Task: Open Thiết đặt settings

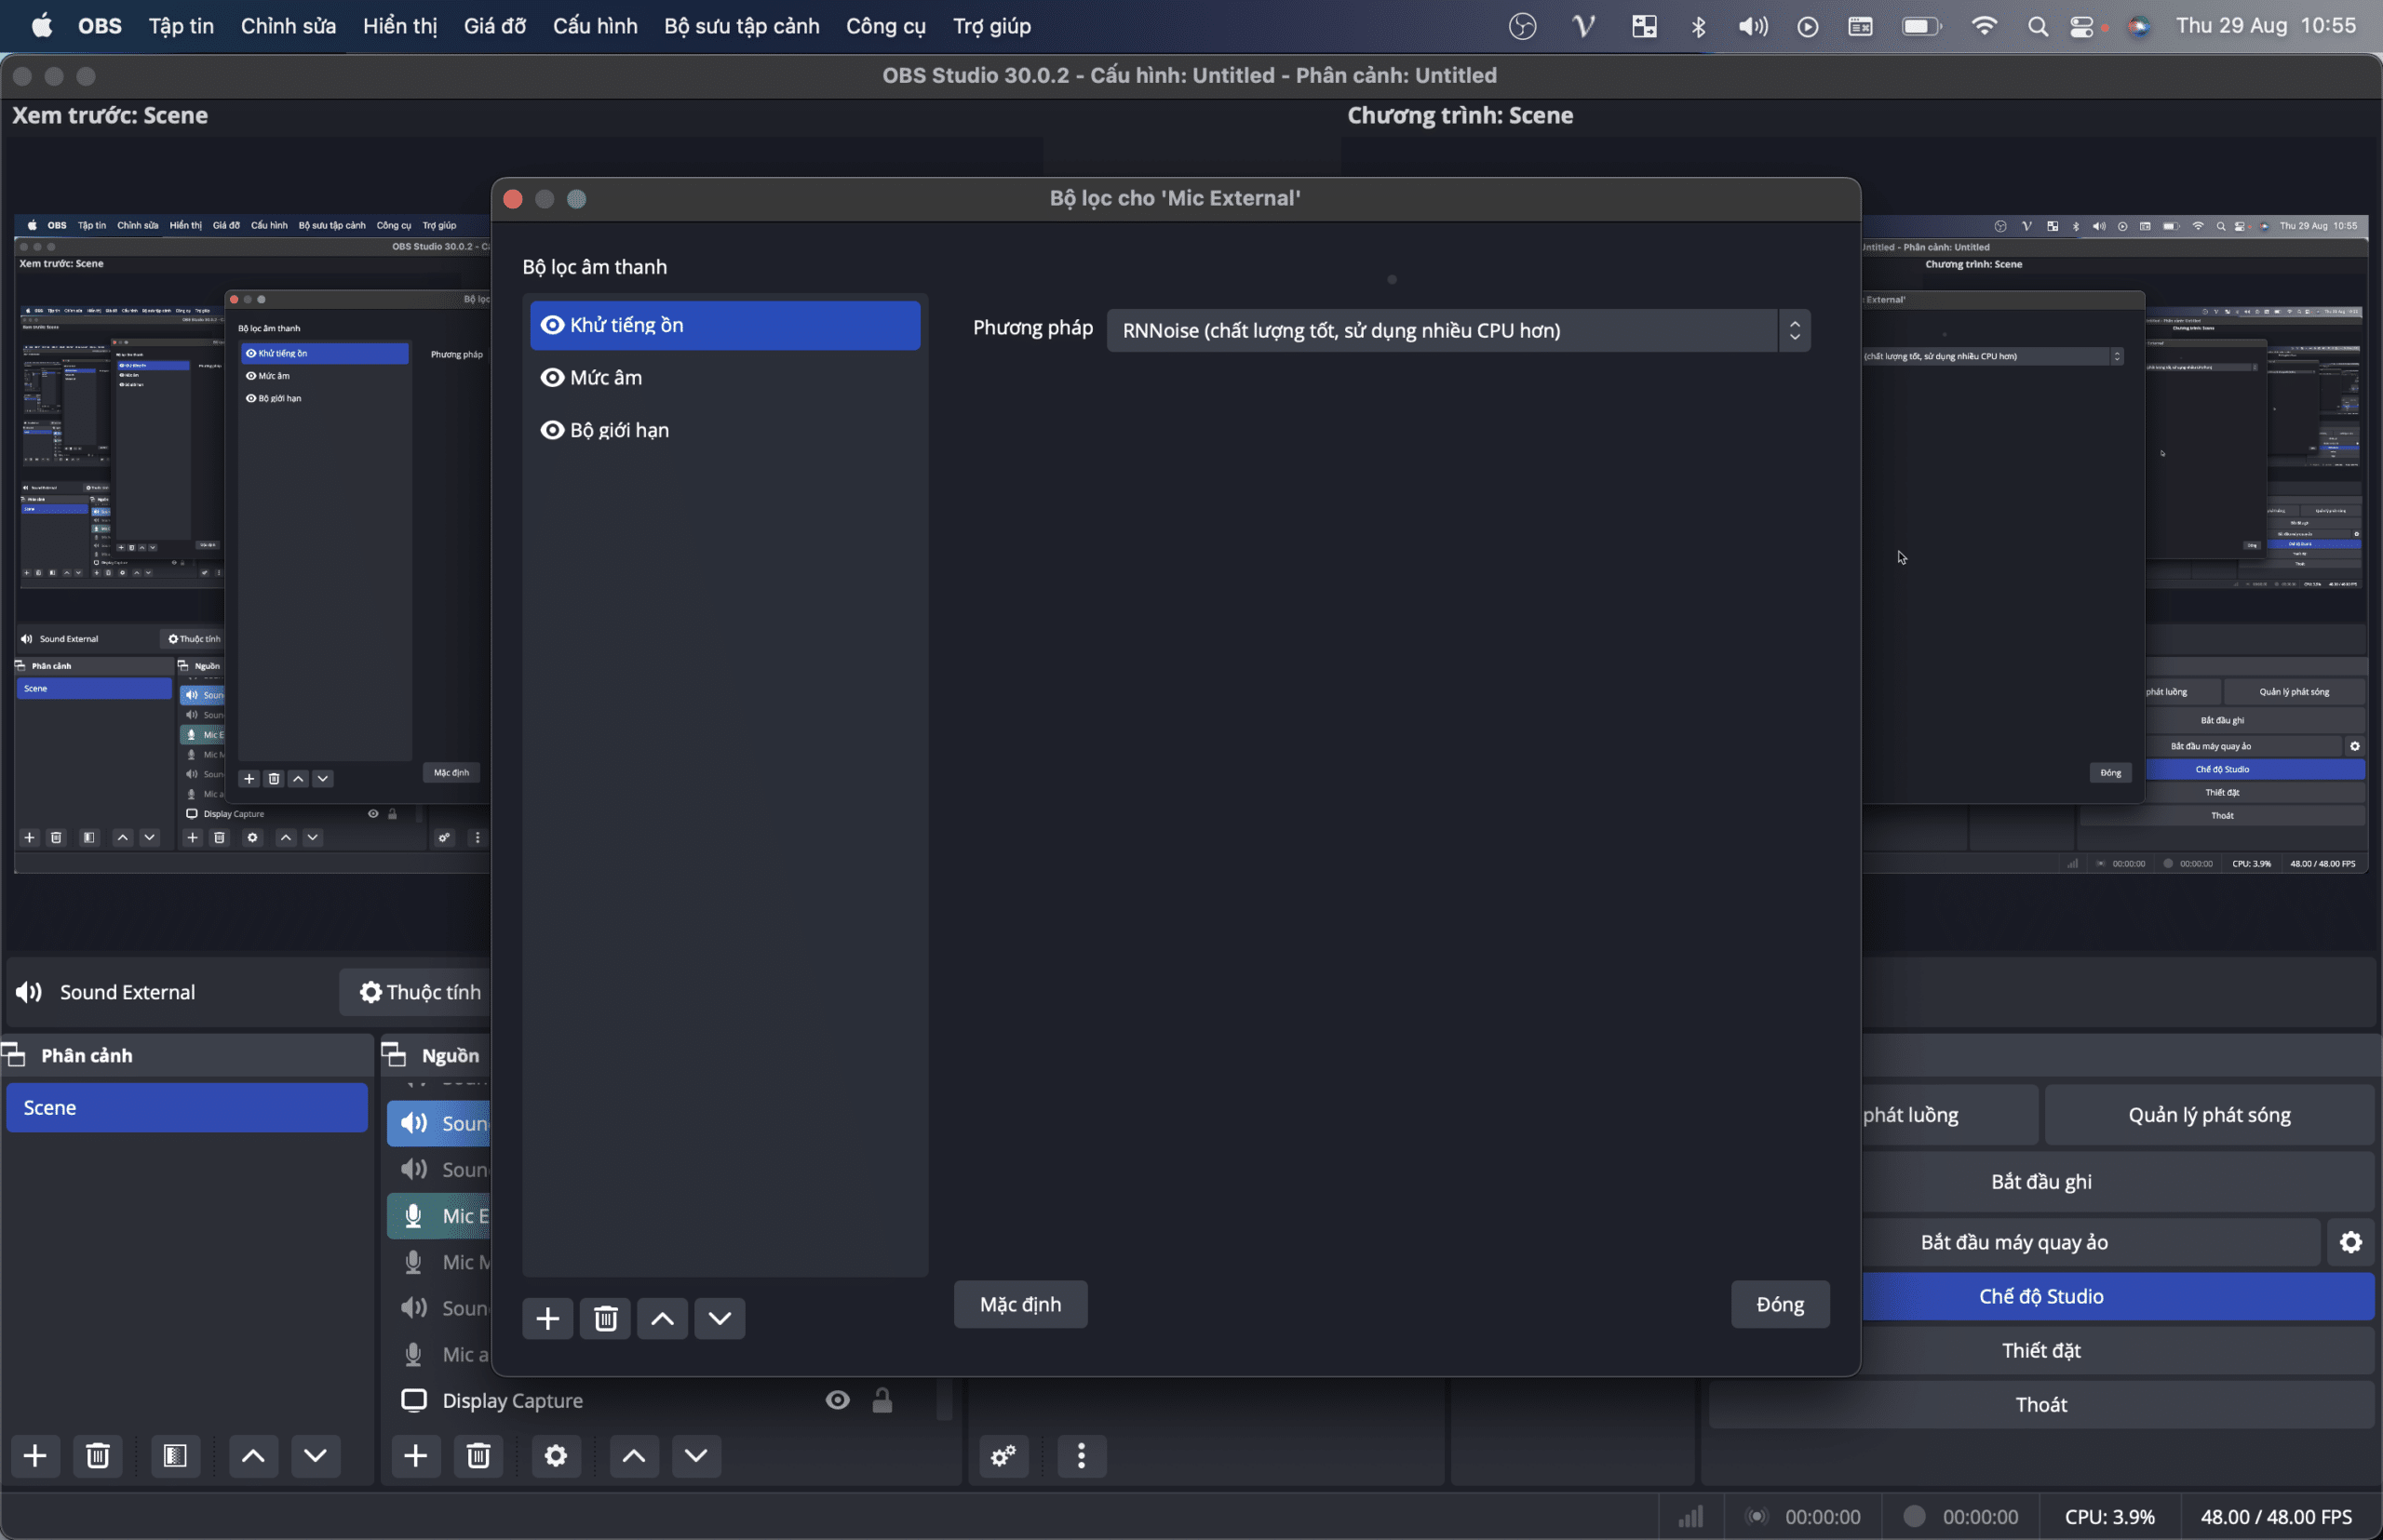Action: pos(2040,1350)
